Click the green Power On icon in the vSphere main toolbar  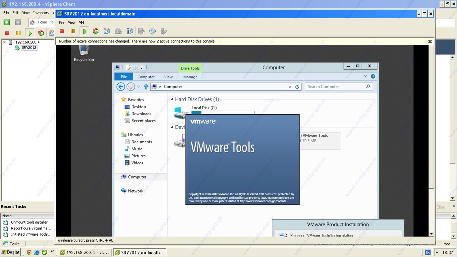pos(30,33)
